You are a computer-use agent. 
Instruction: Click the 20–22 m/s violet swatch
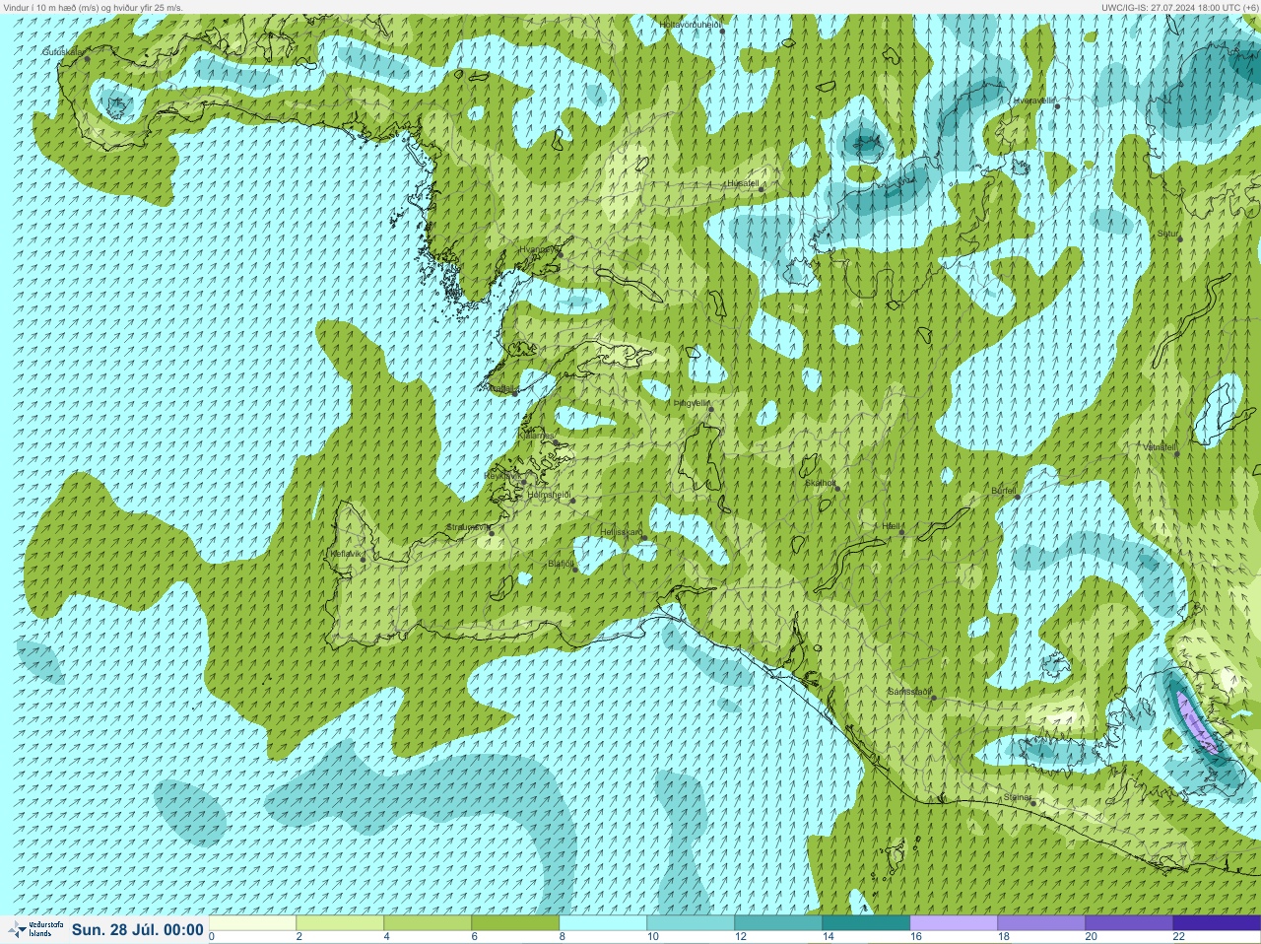click(x=1129, y=923)
